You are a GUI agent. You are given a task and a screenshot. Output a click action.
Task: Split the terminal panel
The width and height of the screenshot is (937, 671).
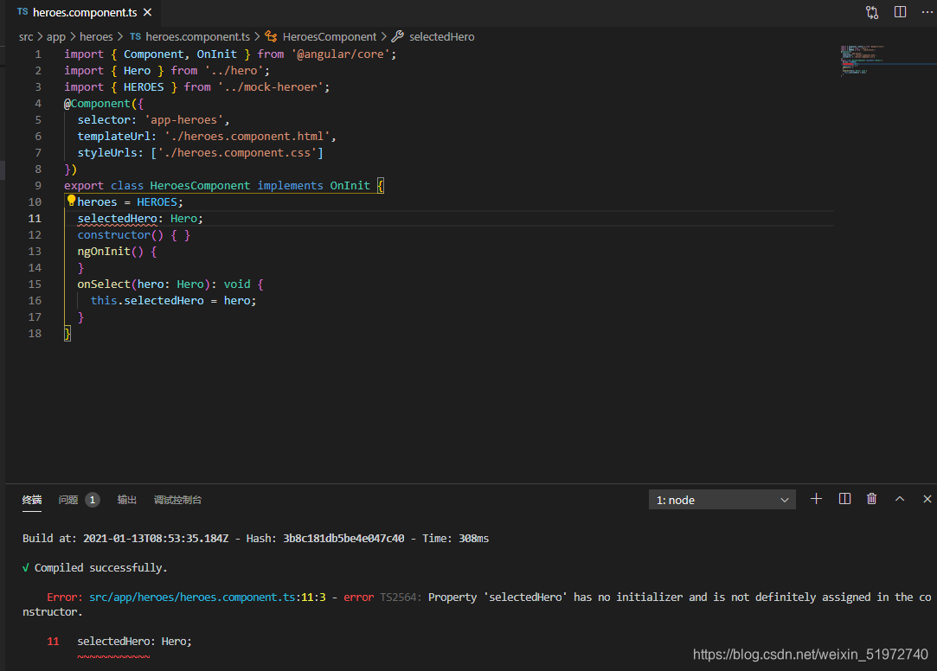[844, 498]
